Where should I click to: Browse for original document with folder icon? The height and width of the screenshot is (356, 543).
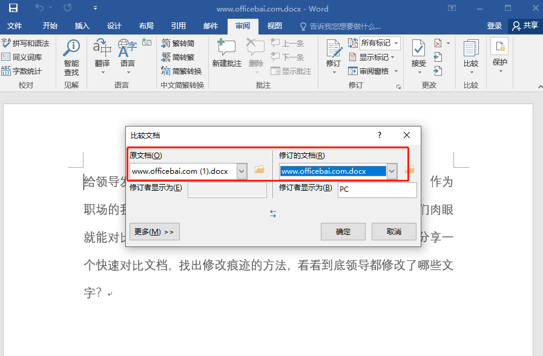click(x=260, y=170)
